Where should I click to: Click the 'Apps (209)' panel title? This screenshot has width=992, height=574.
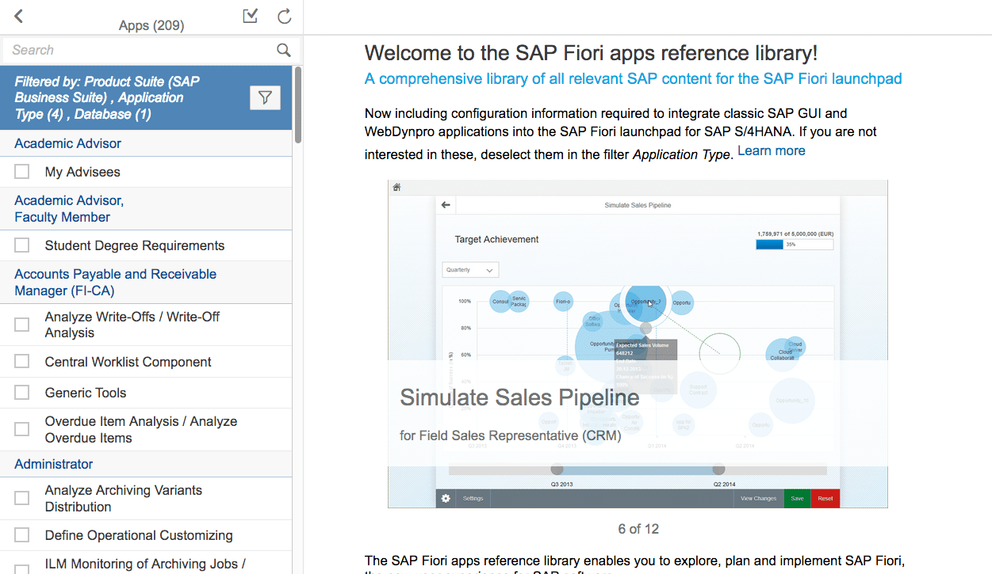151,25
